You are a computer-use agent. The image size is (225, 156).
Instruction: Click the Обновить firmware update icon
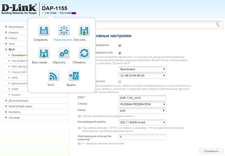tap(84, 53)
